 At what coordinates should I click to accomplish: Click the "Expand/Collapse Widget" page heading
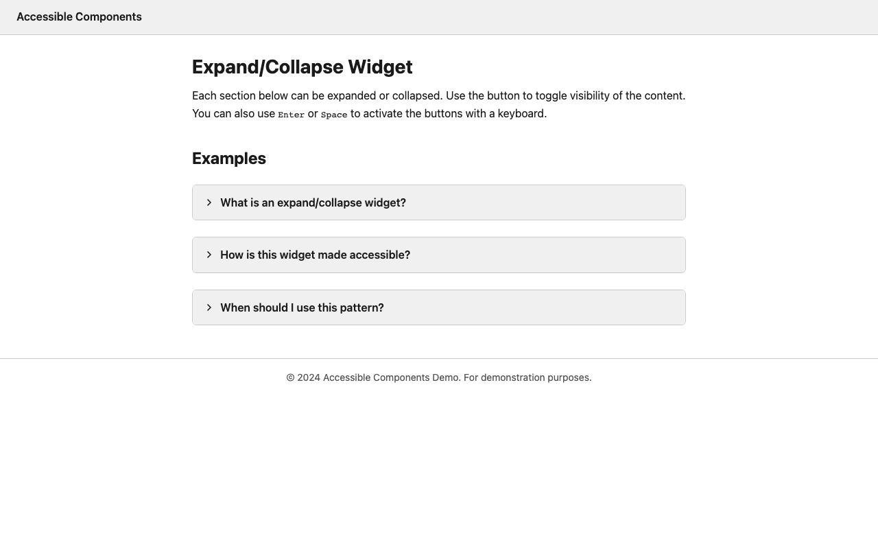[x=302, y=67]
